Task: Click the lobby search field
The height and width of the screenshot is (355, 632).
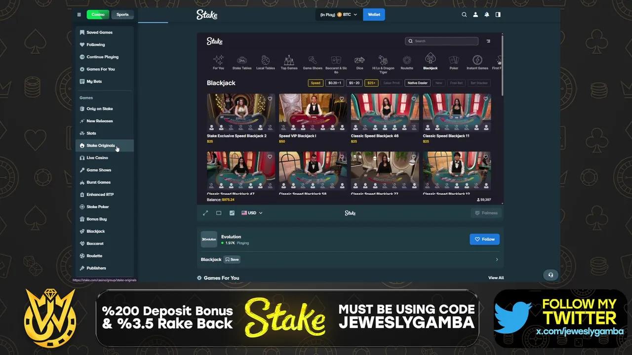Action: click(441, 41)
